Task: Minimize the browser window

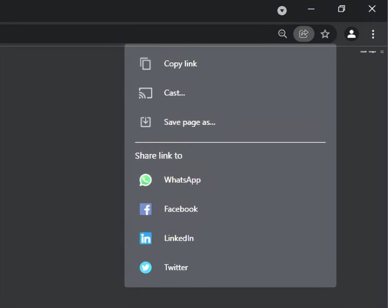Action: tap(311, 9)
